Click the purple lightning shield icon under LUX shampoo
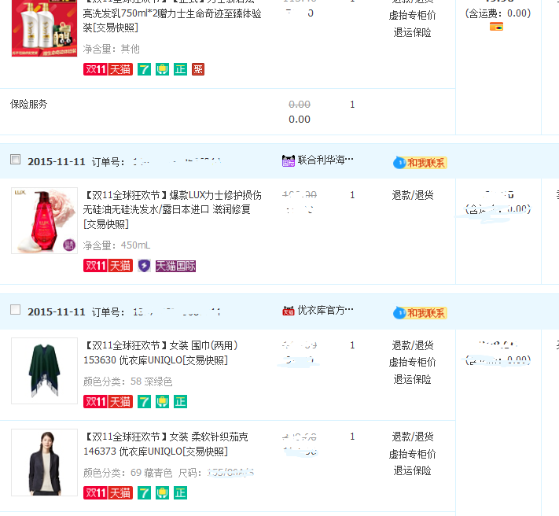The width and height of the screenshot is (559, 516). (x=145, y=266)
